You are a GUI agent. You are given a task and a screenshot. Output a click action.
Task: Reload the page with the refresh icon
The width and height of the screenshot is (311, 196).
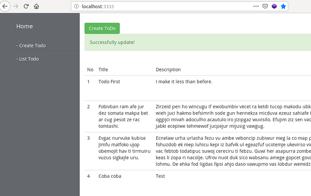[26, 6]
